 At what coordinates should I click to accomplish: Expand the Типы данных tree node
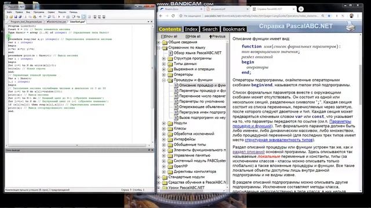[163, 64]
